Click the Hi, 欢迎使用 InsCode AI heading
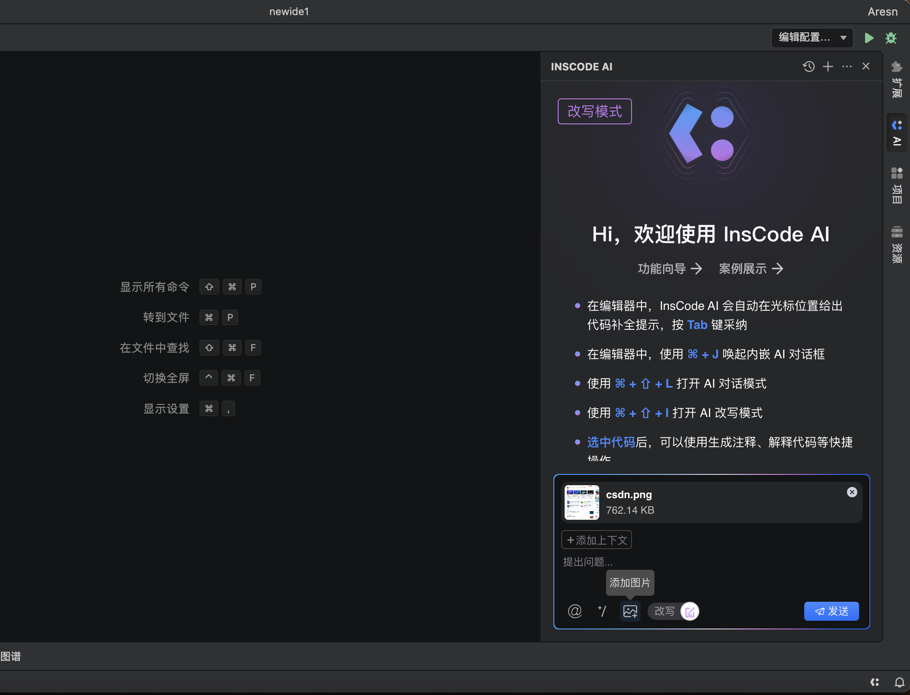Viewport: 910px width, 695px height. point(711,234)
